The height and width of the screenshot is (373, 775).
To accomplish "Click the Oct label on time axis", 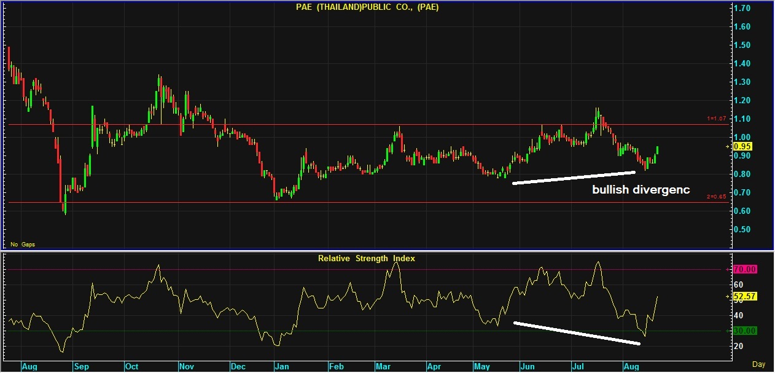I will 131,366.
